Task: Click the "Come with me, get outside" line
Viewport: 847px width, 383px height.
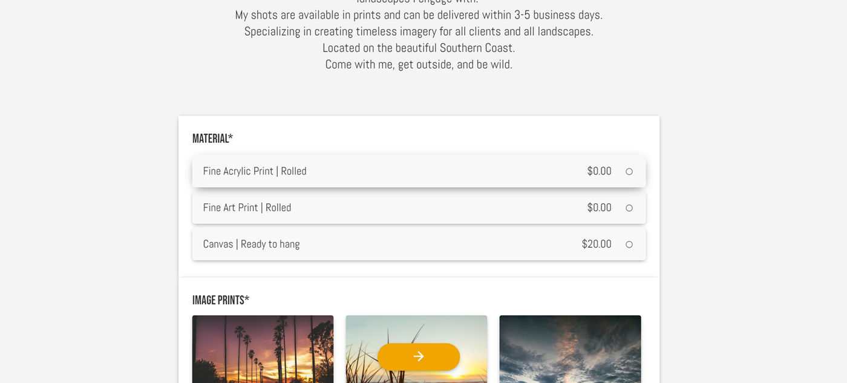Action: pyautogui.click(x=419, y=64)
